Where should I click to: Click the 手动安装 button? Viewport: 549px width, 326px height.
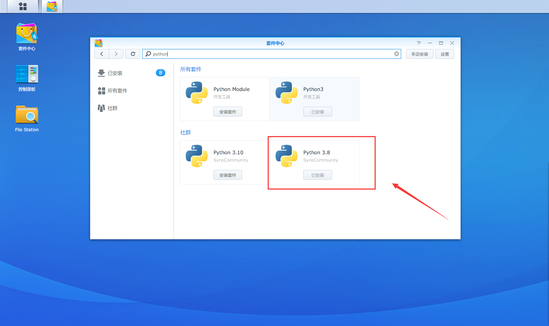tap(419, 54)
